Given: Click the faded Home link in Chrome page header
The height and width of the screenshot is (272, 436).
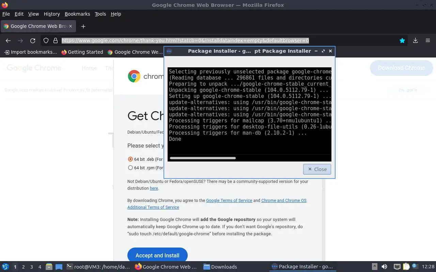Looking at the screenshot, I should (89, 68).
